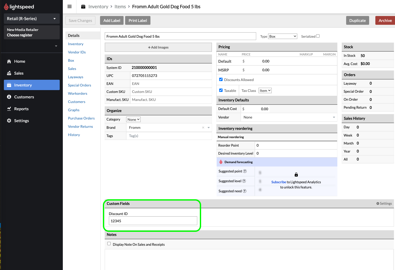This screenshot has height=270, width=395.
Task: Open the Vendor None dropdown
Action: tap(289, 117)
